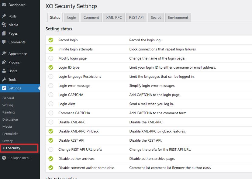
Task: Click the Plugins plug icon
Action: point(4,62)
